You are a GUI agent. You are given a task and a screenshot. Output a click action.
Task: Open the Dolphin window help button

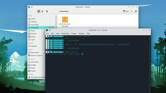[x=129, y=7]
